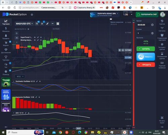Image resolution: width=168 pixels, height=135 pixels.
Task: Toggle Moving Average indicator visibility eye
Action: click(35, 40)
